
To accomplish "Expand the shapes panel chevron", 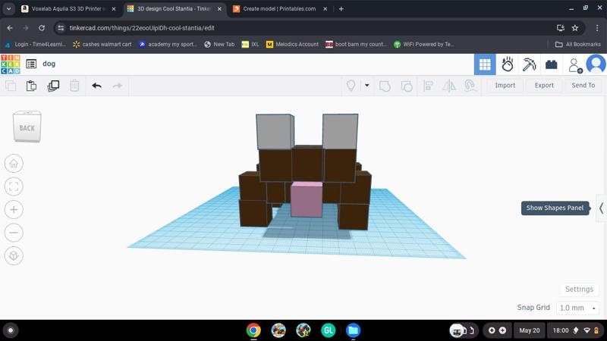I will coord(601,208).
